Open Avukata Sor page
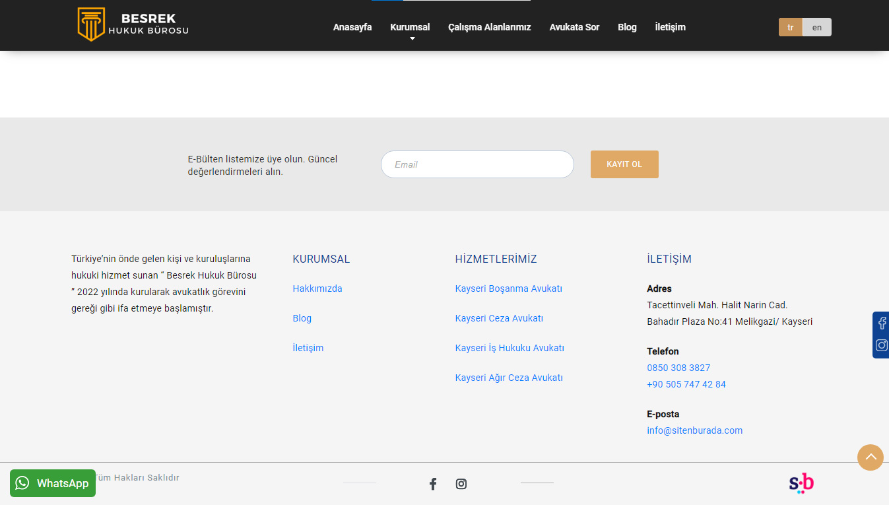889x505 pixels. click(x=574, y=27)
